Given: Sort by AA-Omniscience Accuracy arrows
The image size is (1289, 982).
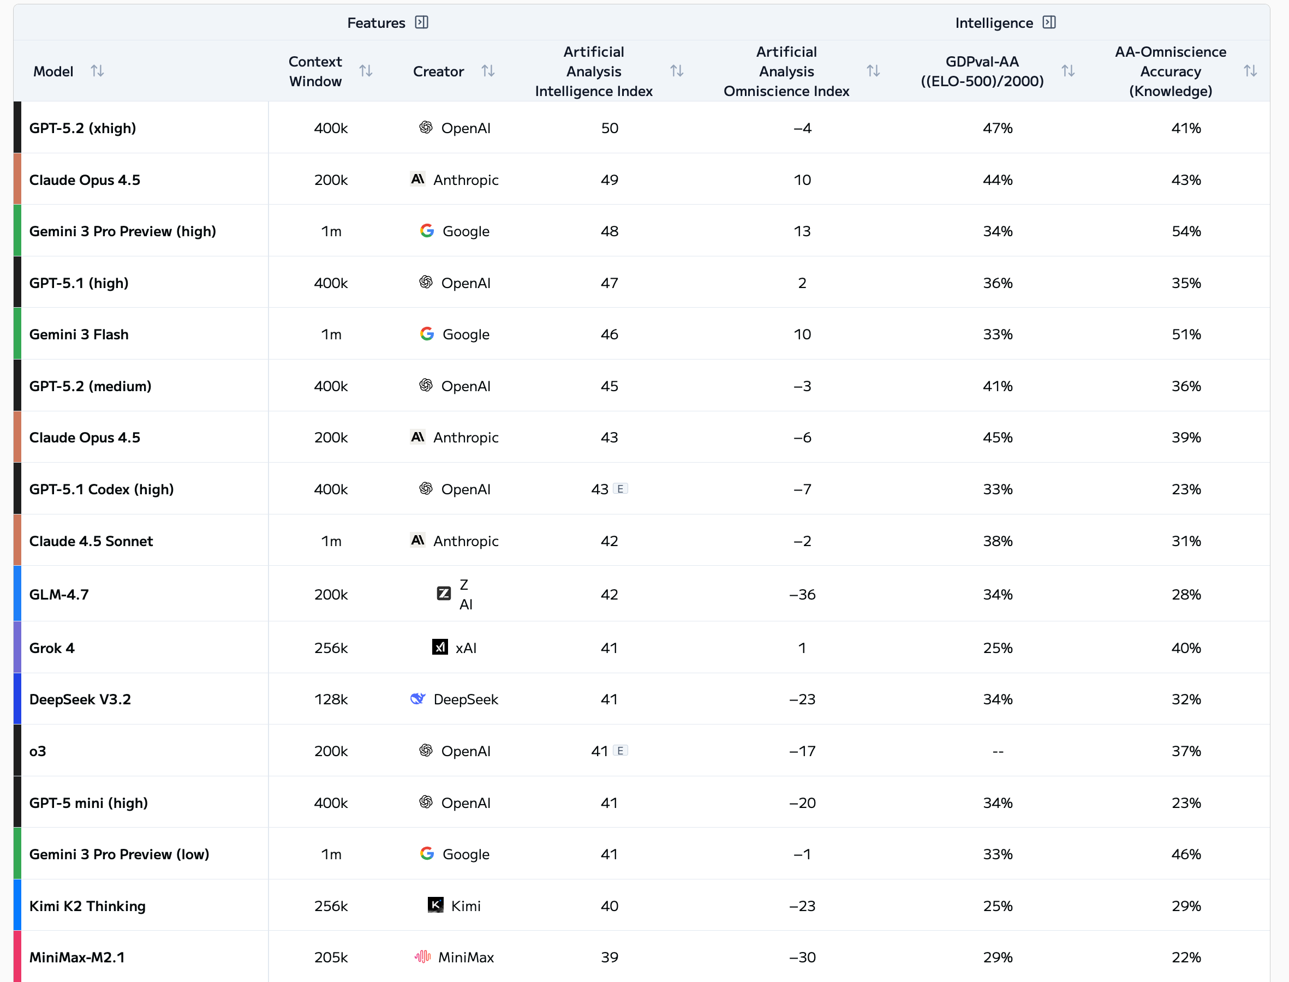Looking at the screenshot, I should [1250, 71].
